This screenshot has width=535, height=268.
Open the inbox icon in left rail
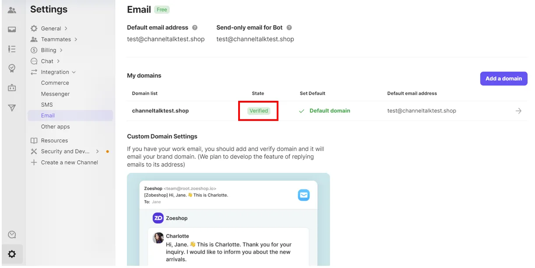tap(12, 30)
